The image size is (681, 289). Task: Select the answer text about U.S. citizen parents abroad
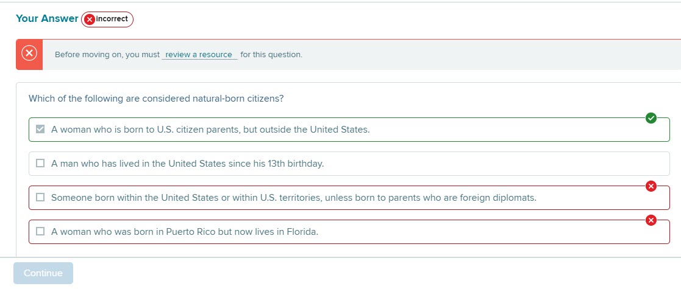(x=210, y=130)
